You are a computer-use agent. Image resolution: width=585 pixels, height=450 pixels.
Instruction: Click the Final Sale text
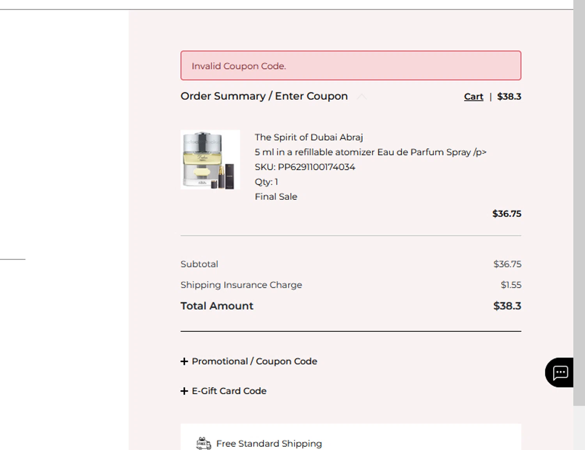276,197
